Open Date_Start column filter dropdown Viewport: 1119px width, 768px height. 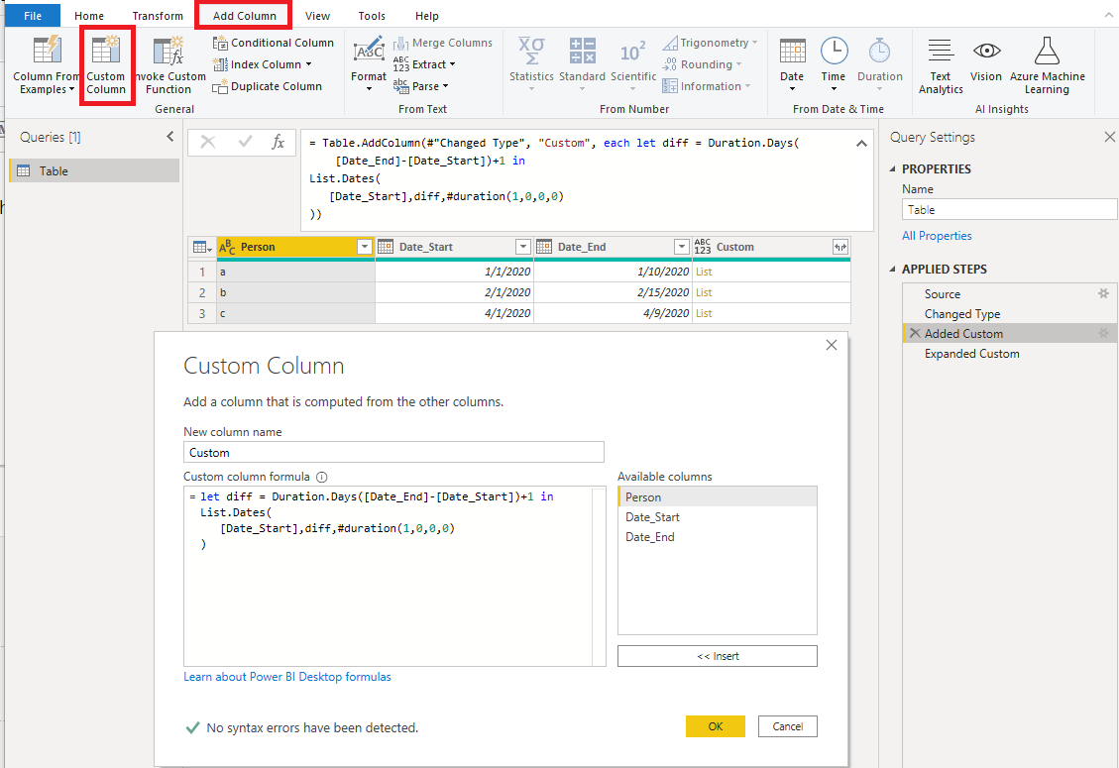(523, 247)
